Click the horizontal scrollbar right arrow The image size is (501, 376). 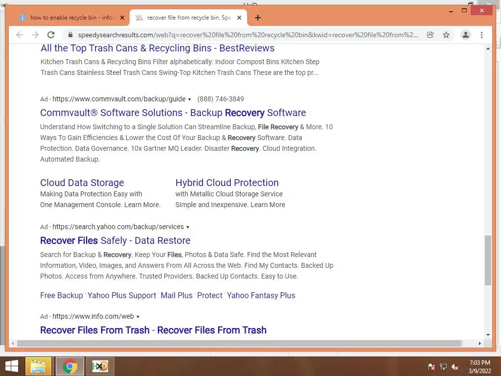479,343
